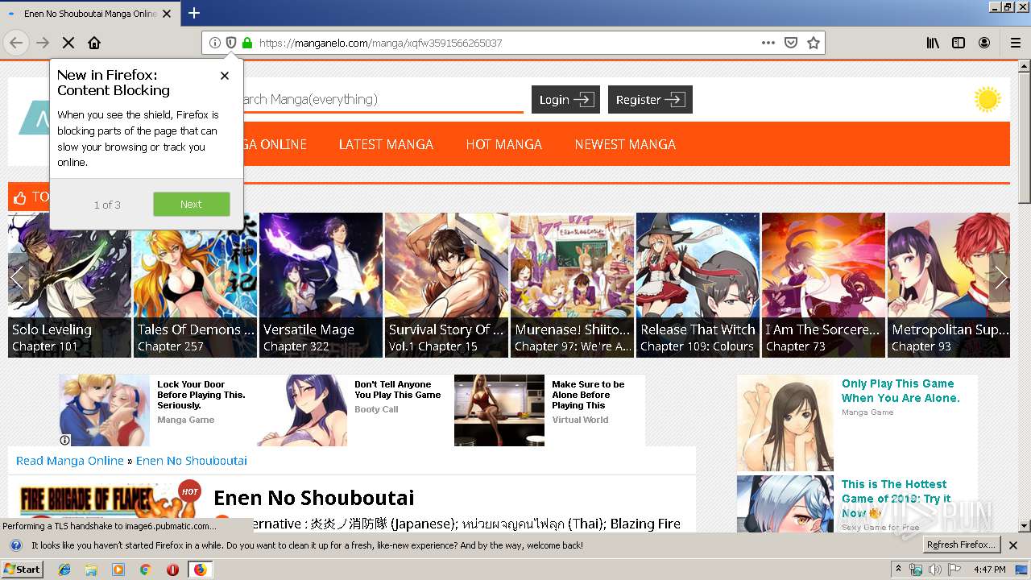Click the clock showing 4:47 PM
Screen dimensions: 1031x580
click(989, 570)
